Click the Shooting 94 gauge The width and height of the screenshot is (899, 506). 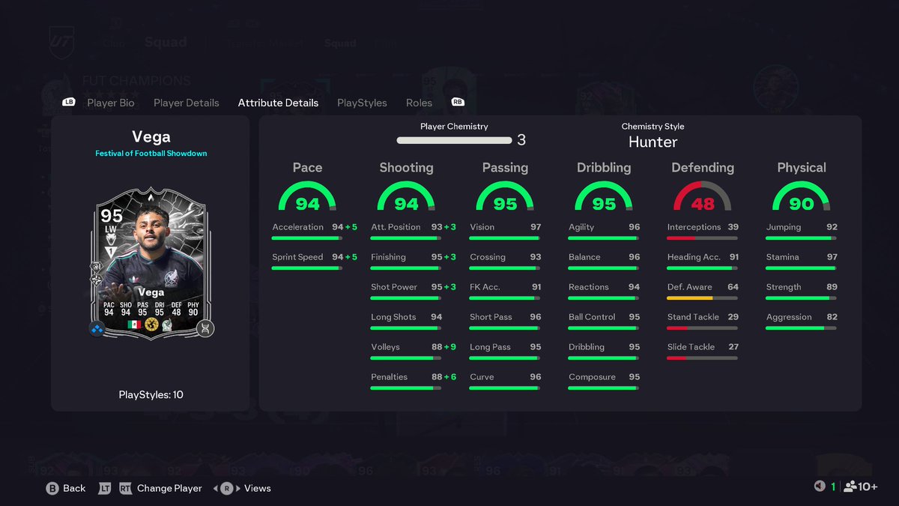406,196
